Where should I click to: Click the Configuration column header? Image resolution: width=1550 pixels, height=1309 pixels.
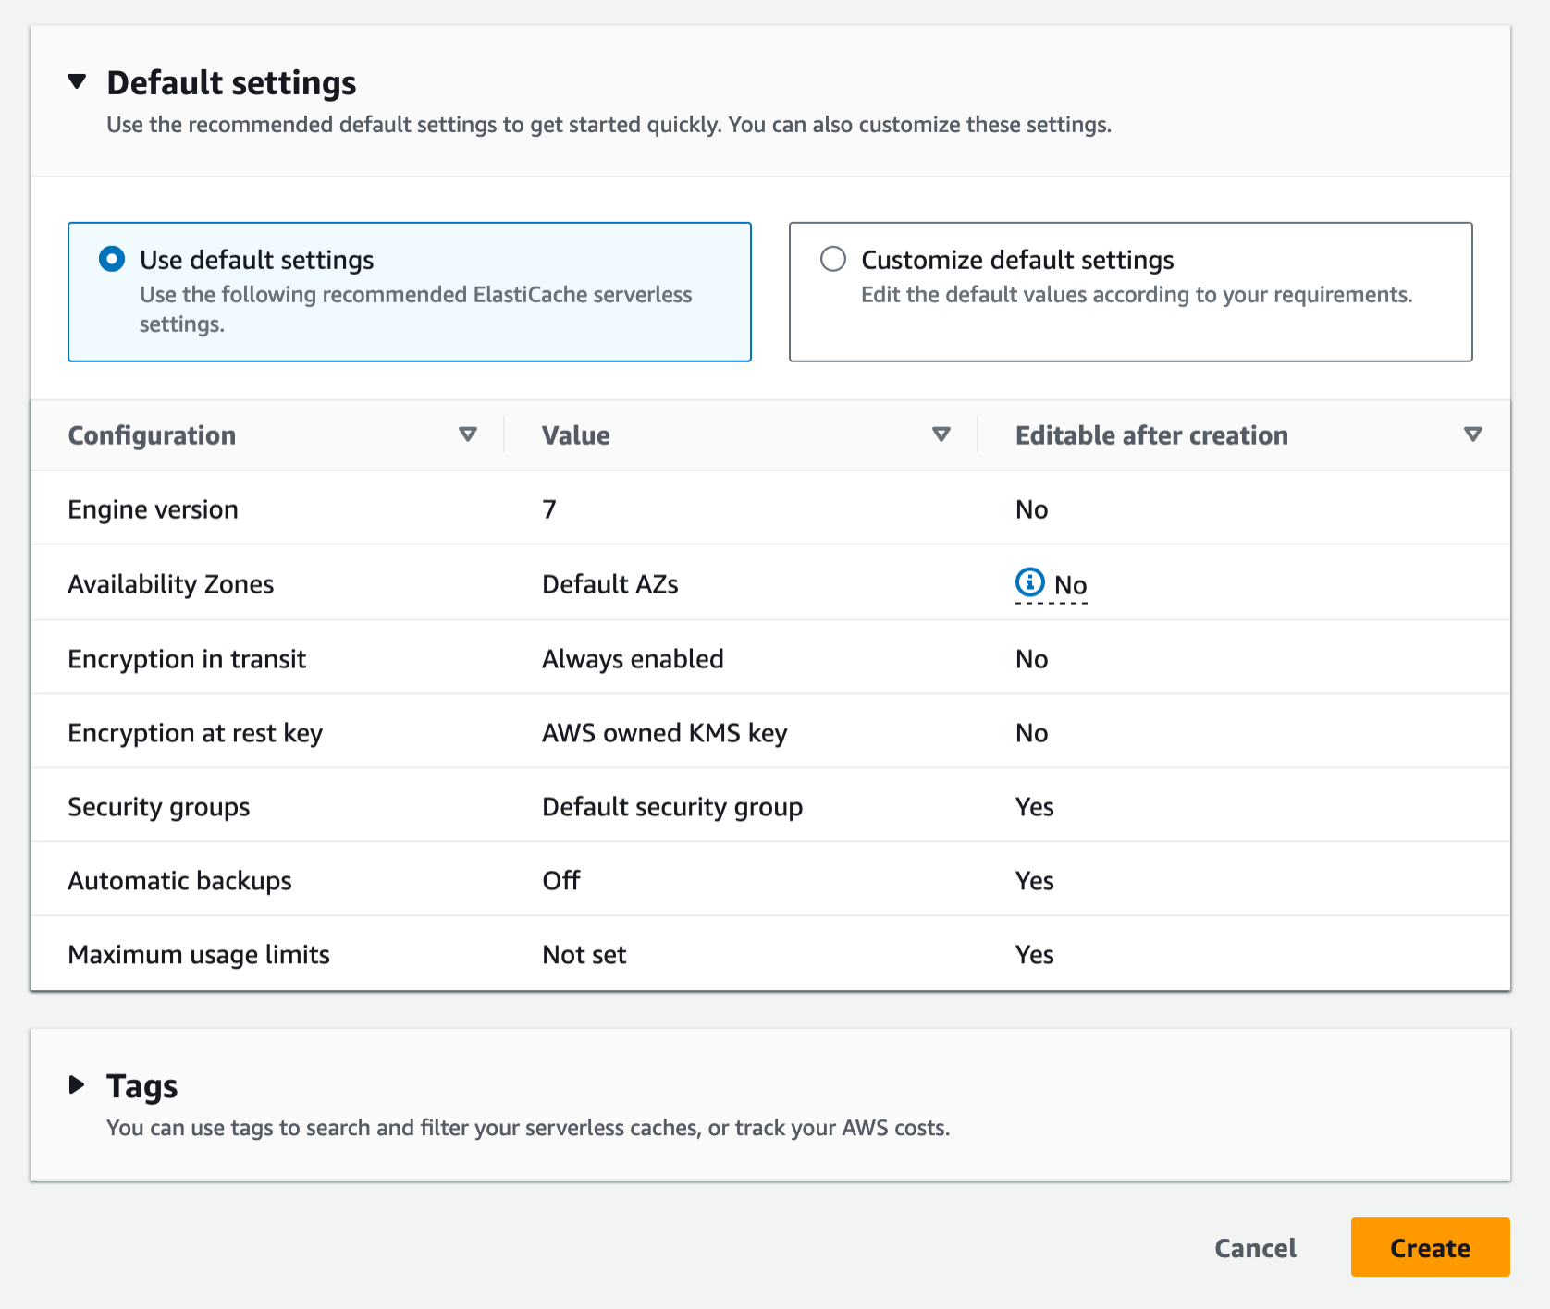click(152, 435)
